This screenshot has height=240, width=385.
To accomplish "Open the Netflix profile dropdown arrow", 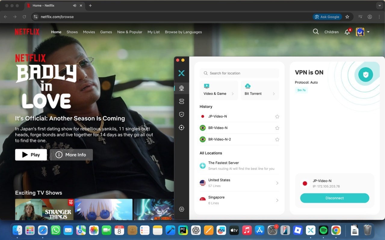I will [368, 32].
